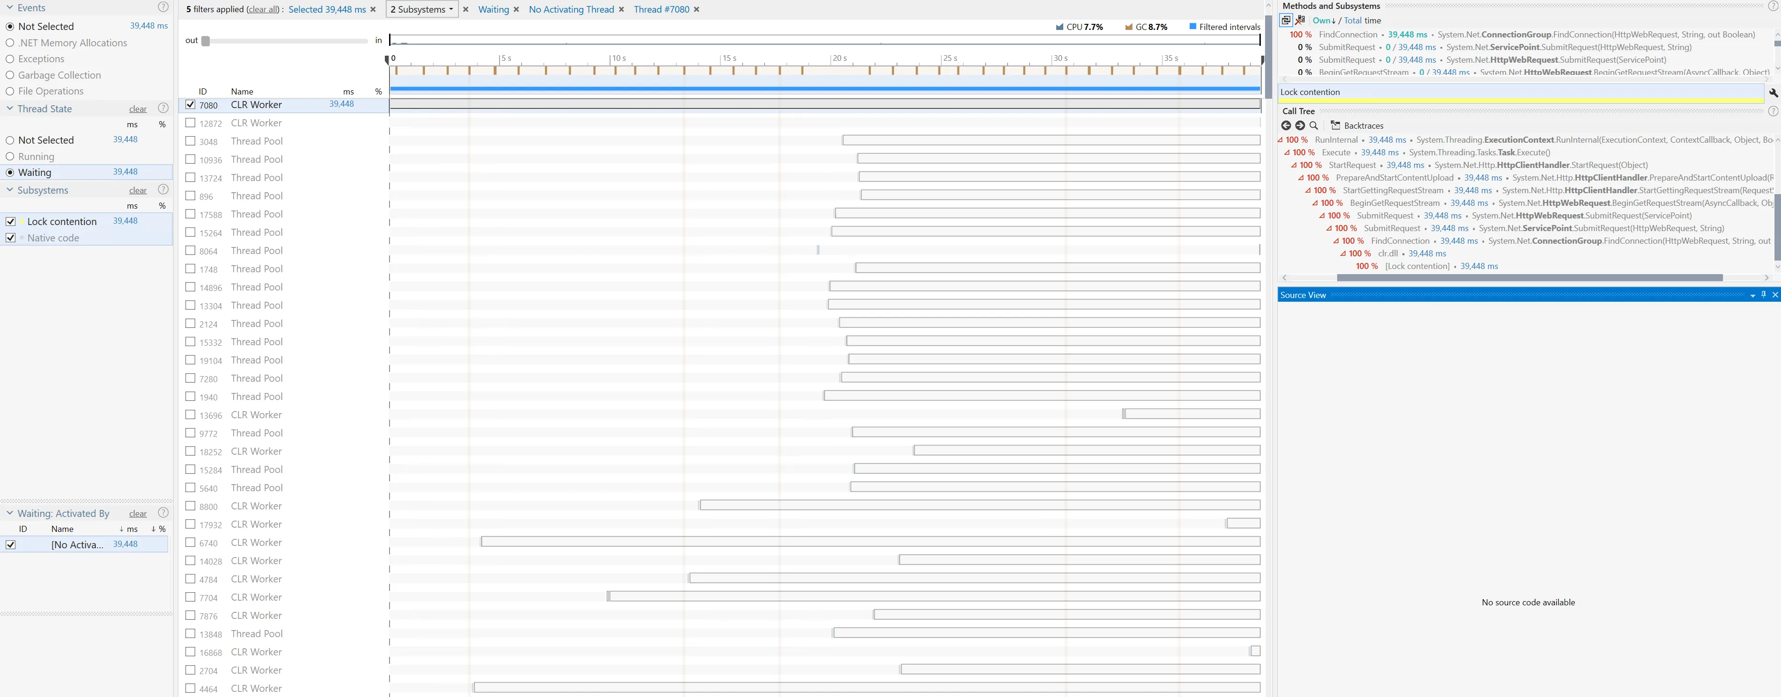Check the box for thread 12872
This screenshot has width=1781, height=697.
click(190, 123)
